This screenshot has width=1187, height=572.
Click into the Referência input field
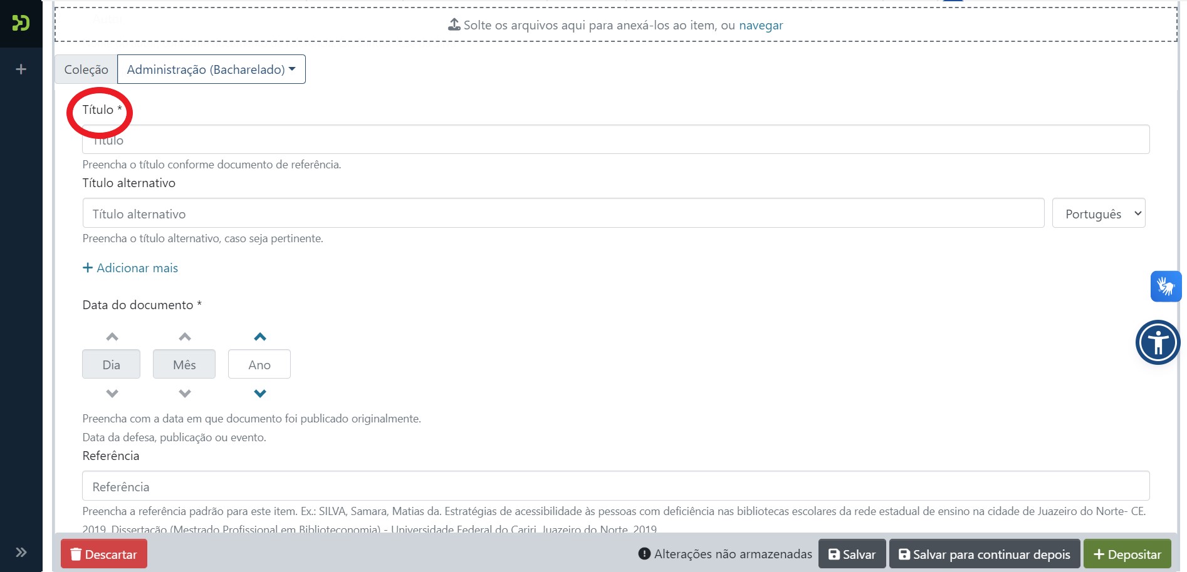(x=615, y=486)
